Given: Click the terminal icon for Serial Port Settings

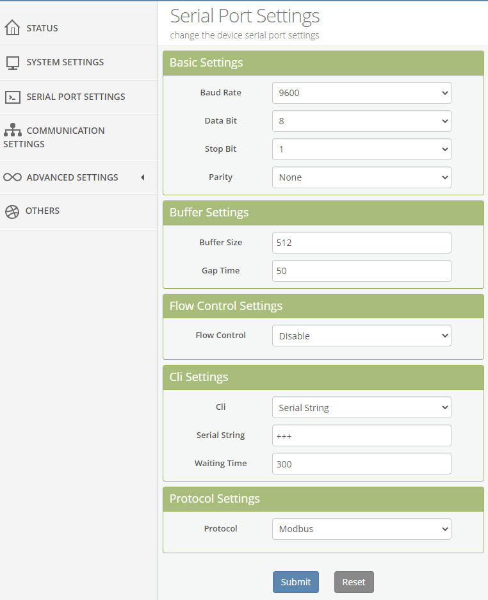Looking at the screenshot, I should point(13,97).
